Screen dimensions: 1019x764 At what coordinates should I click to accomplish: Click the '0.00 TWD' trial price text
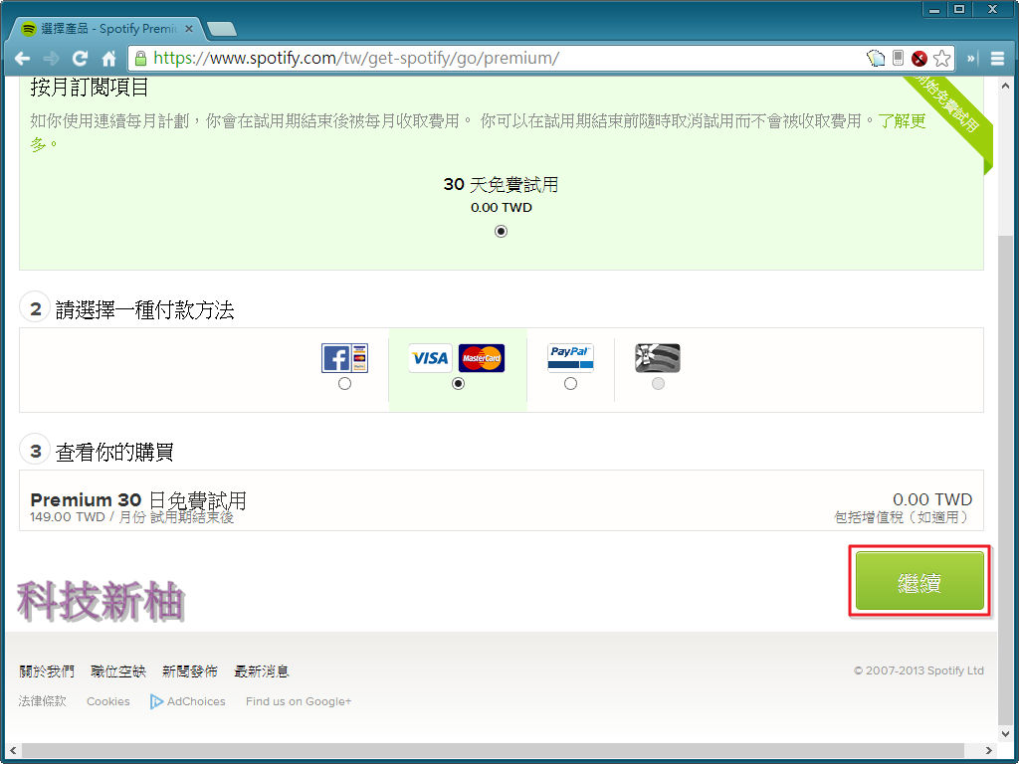[502, 208]
